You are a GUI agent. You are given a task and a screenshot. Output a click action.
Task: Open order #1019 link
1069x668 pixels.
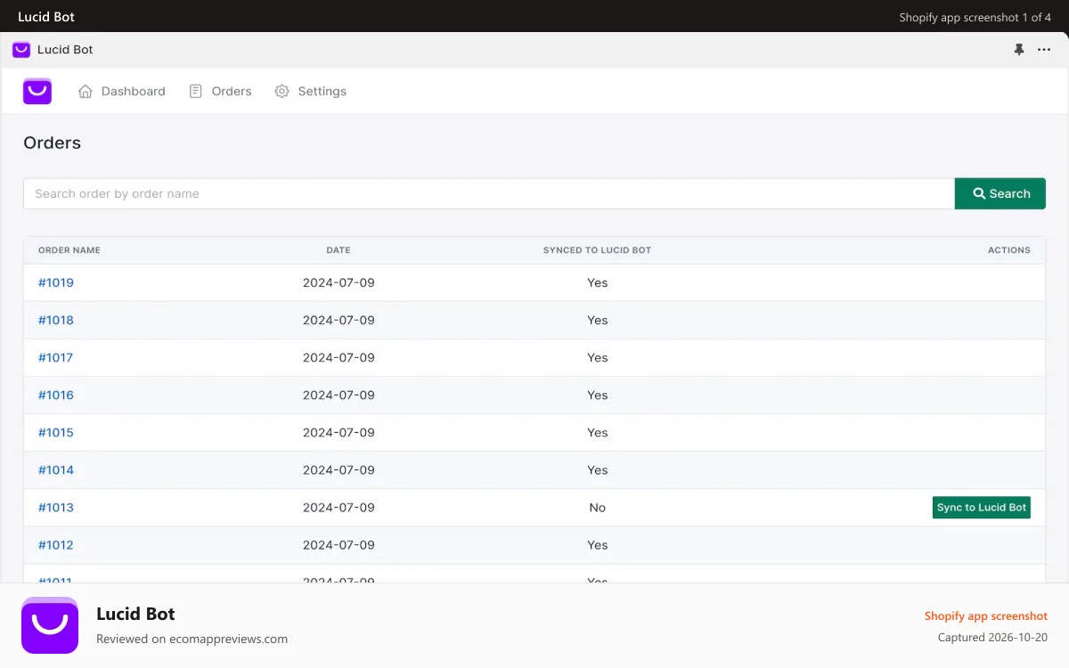click(x=56, y=282)
